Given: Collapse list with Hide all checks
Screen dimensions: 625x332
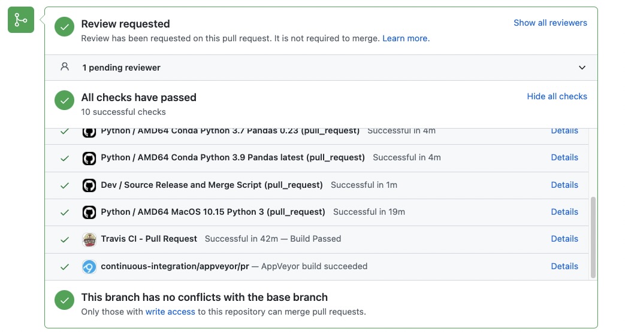Looking at the screenshot, I should (557, 96).
